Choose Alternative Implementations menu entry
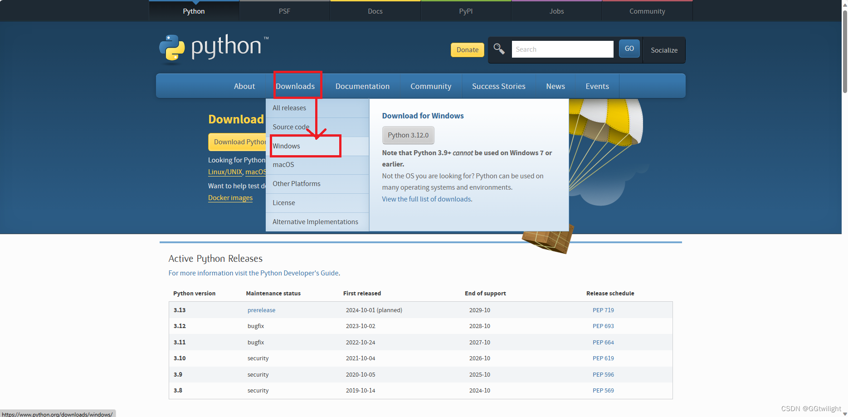 pyautogui.click(x=317, y=222)
